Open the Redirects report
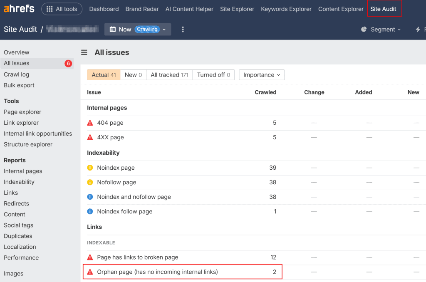This screenshot has width=426, height=282. click(x=16, y=204)
